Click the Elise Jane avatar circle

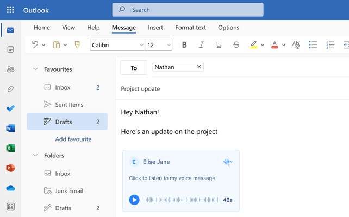134,162
